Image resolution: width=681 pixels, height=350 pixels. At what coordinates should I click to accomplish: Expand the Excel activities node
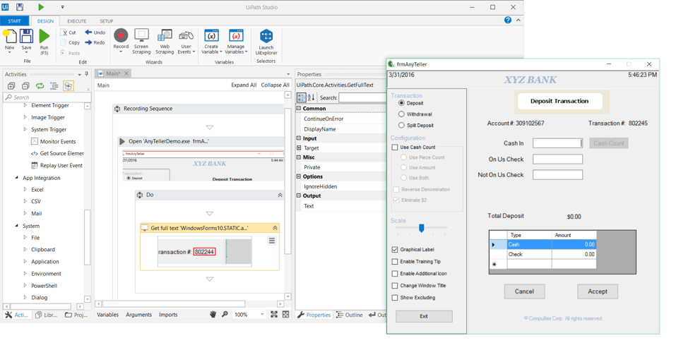(x=25, y=190)
